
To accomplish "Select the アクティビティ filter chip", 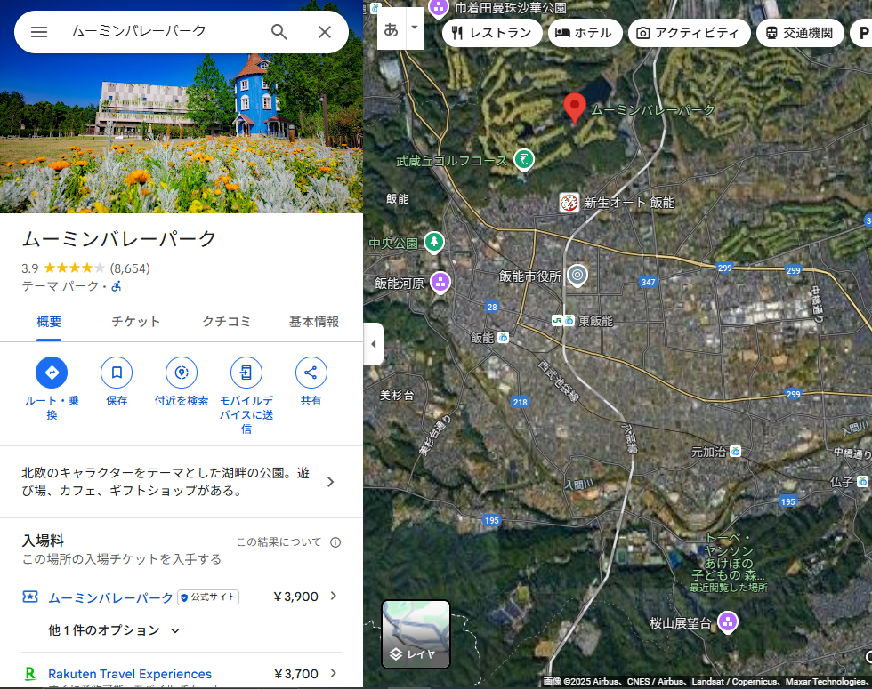I will point(689,33).
